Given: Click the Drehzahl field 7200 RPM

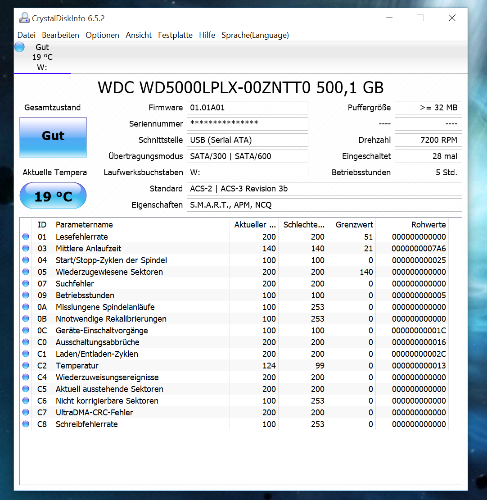Looking at the screenshot, I should pos(428,140).
